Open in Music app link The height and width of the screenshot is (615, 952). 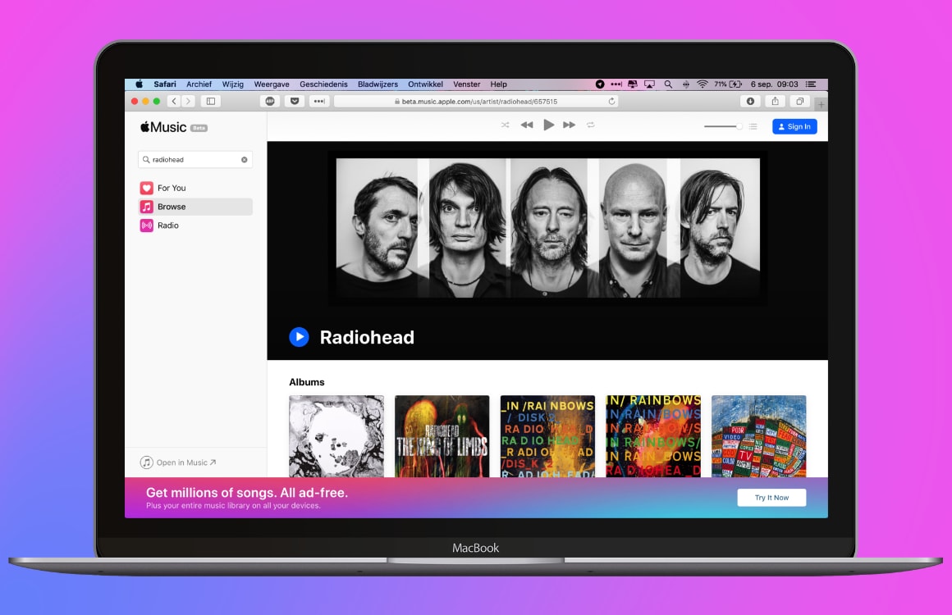(x=178, y=462)
